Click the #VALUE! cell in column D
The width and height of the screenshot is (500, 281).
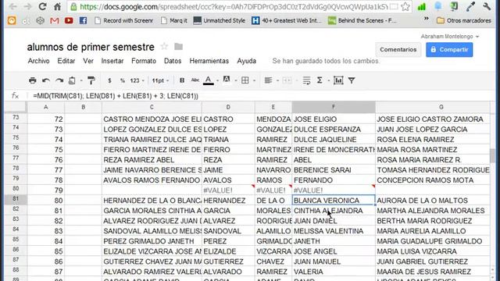pos(228,190)
